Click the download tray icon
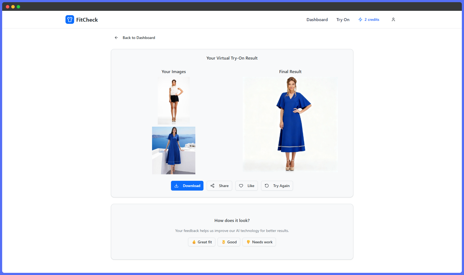 176,186
